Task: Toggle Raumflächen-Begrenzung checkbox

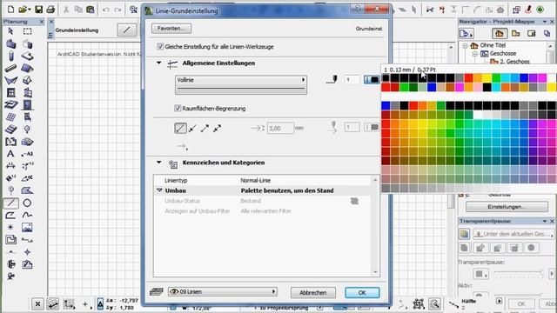Action: click(178, 108)
